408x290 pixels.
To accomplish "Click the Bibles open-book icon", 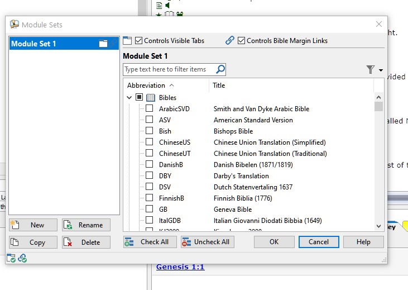I will coord(151,98).
